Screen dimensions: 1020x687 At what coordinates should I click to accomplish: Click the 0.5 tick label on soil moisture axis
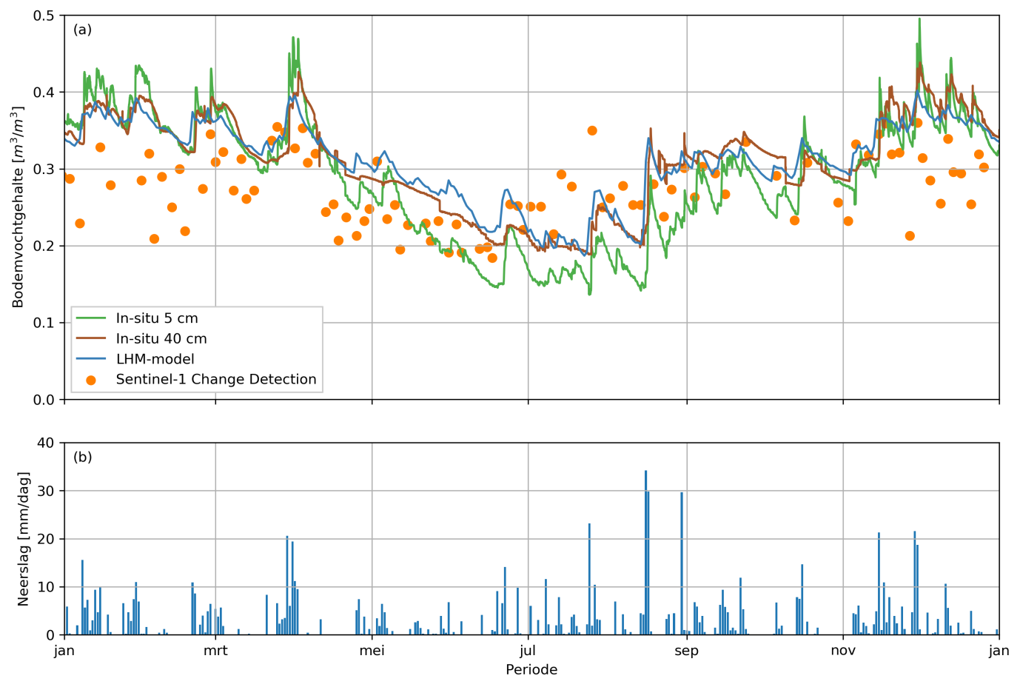pos(44,16)
